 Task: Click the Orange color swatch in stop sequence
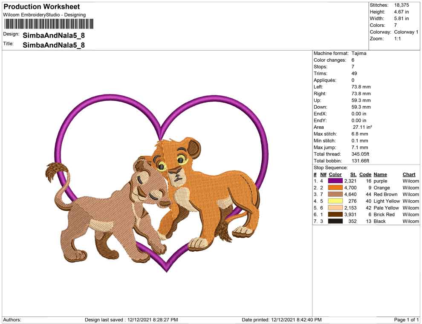click(x=335, y=188)
